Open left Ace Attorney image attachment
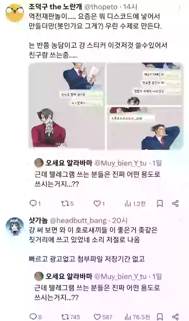 tap(67, 106)
